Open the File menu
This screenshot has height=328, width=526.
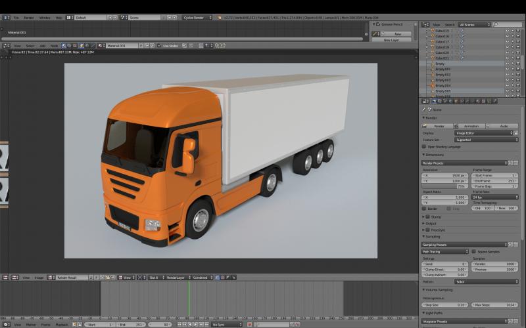pos(16,18)
